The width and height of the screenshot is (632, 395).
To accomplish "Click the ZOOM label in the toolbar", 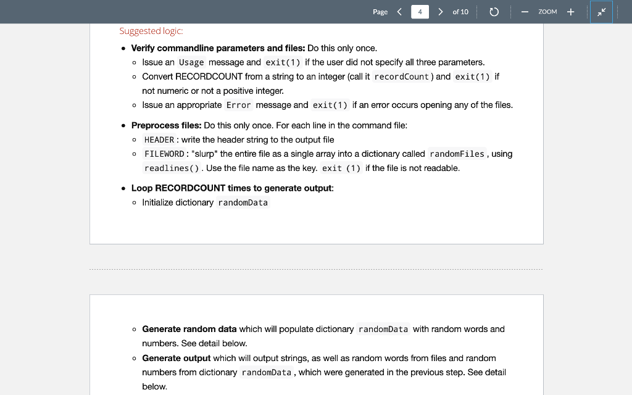I will pyautogui.click(x=547, y=12).
